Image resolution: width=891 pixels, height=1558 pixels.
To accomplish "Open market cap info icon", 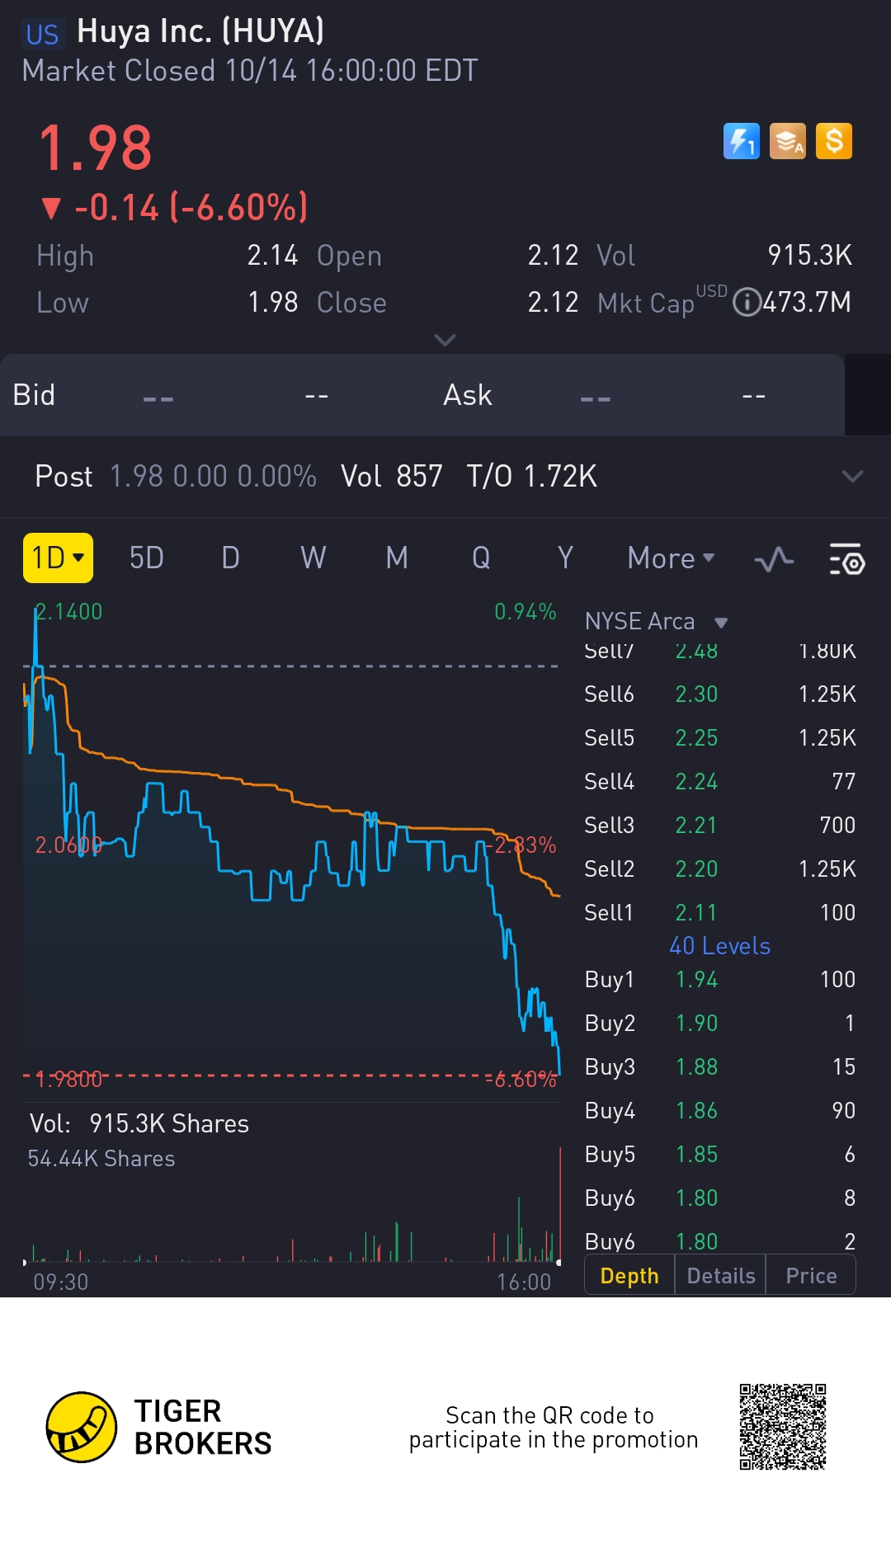I will 747,302.
